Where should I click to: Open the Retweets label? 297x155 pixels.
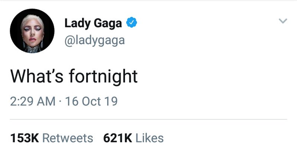click(68, 138)
